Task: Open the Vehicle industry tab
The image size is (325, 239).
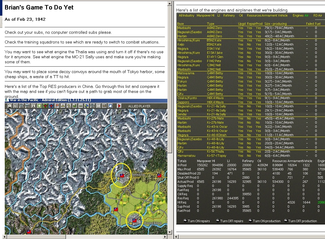Action: (282, 16)
